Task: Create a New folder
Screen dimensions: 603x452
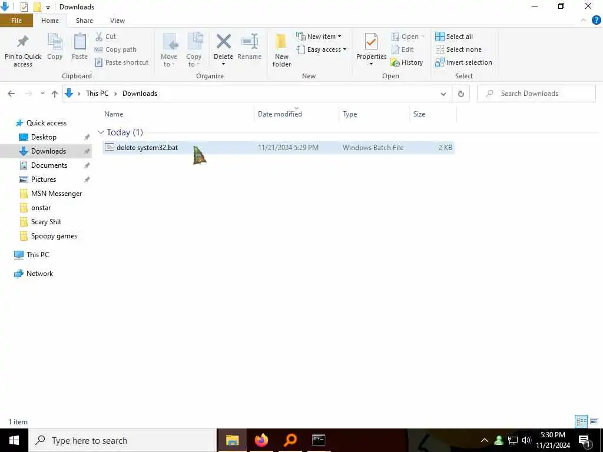Action: 281,50
